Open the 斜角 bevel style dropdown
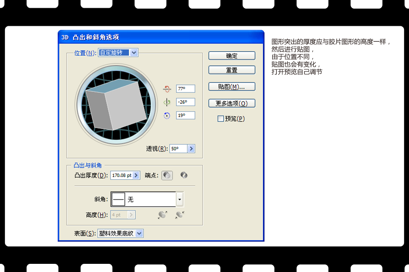The height and width of the screenshot is (272, 409). click(179, 199)
